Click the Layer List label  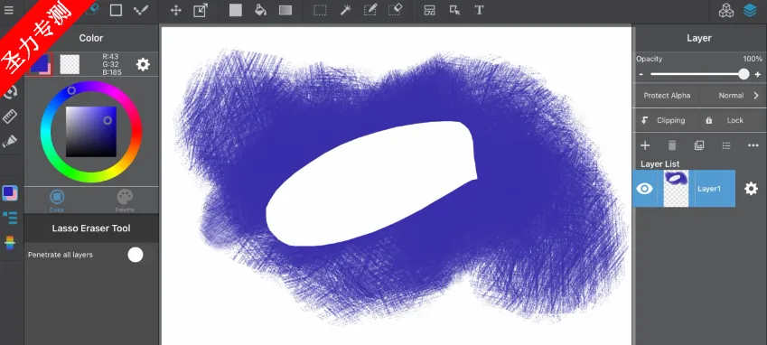659,164
